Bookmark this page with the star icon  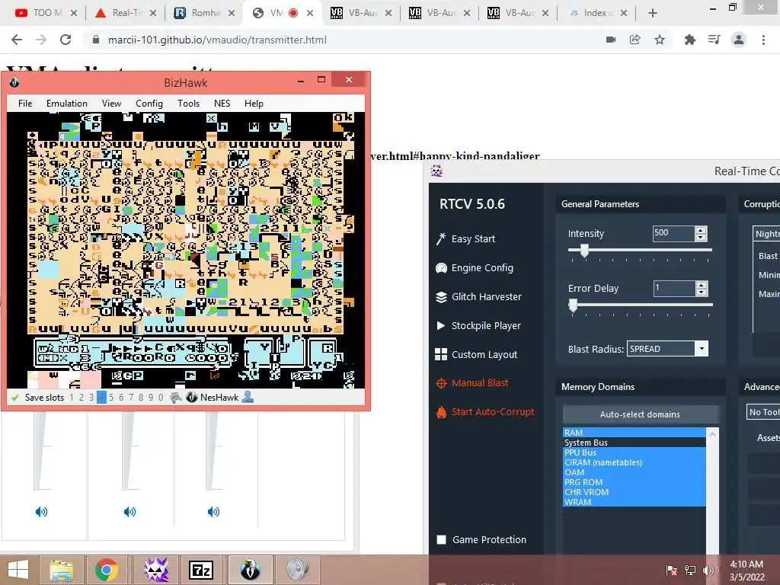(x=660, y=40)
